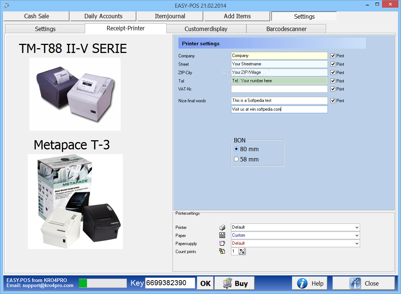Click the Company name input field
The width and height of the screenshot is (401, 294).
[279, 56]
